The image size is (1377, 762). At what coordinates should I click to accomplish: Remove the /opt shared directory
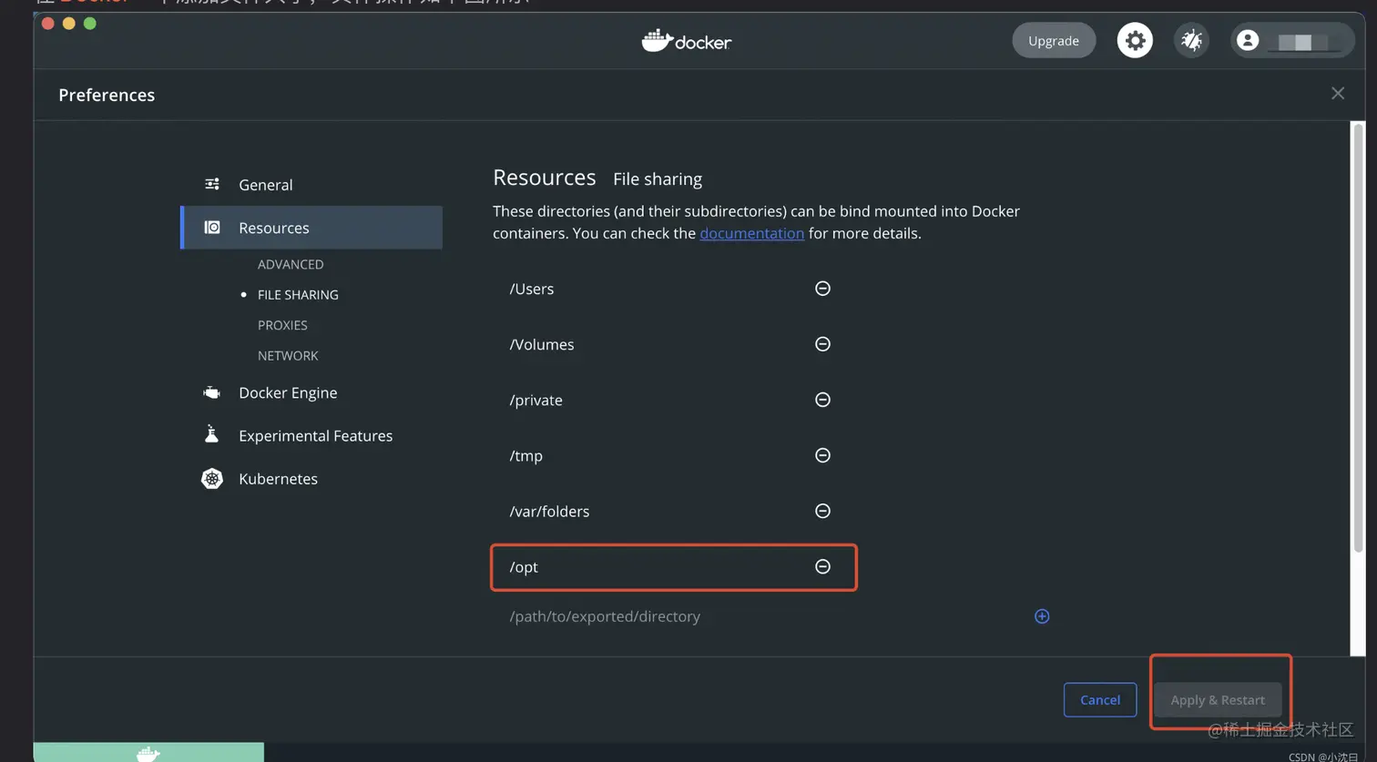pos(822,566)
